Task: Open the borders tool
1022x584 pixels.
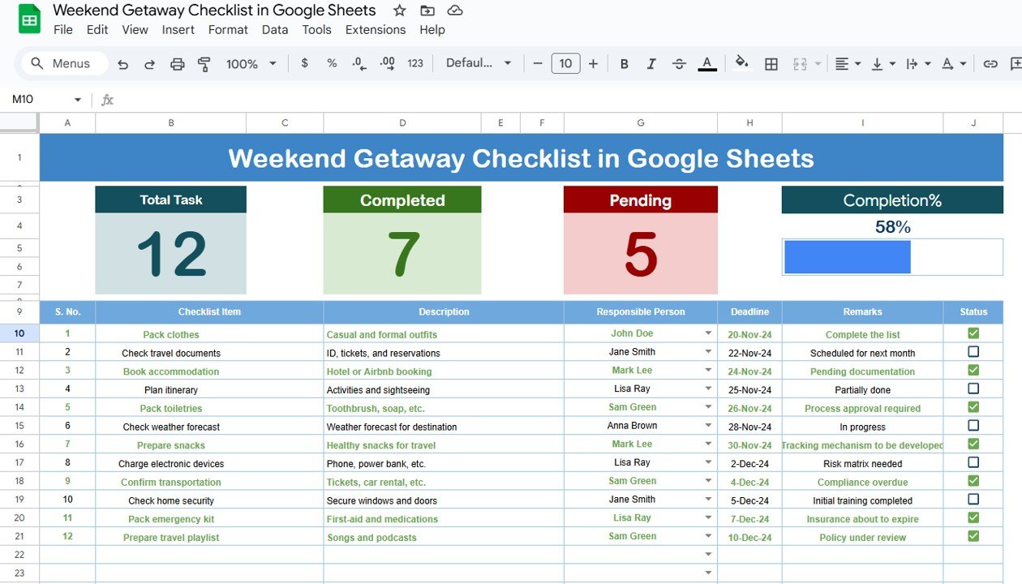Action: (x=771, y=63)
